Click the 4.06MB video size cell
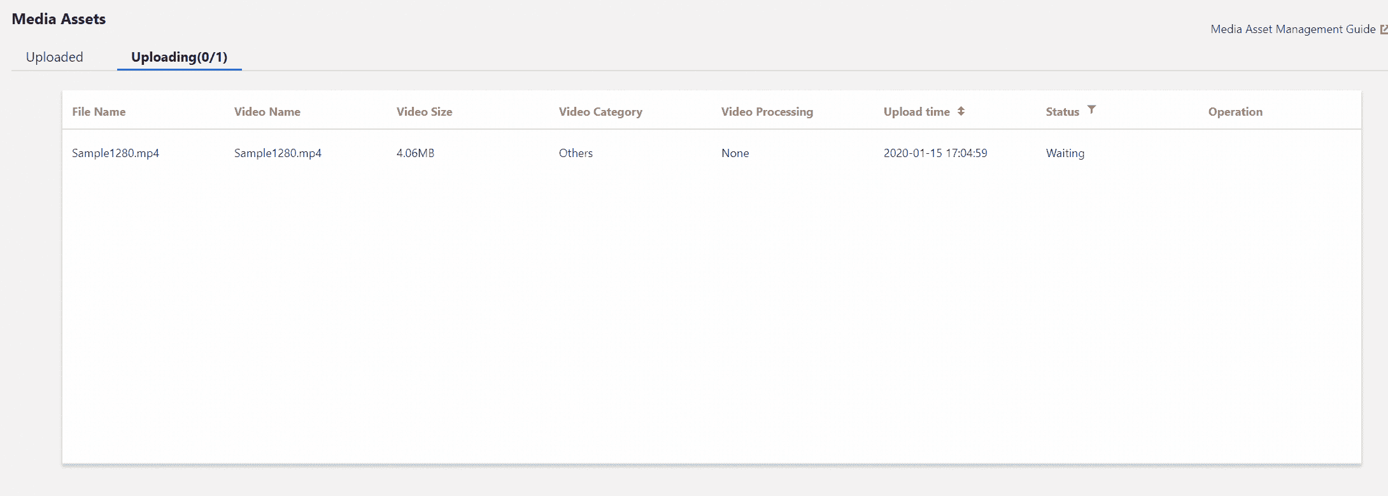Screen dimensions: 1388x496 pos(415,153)
